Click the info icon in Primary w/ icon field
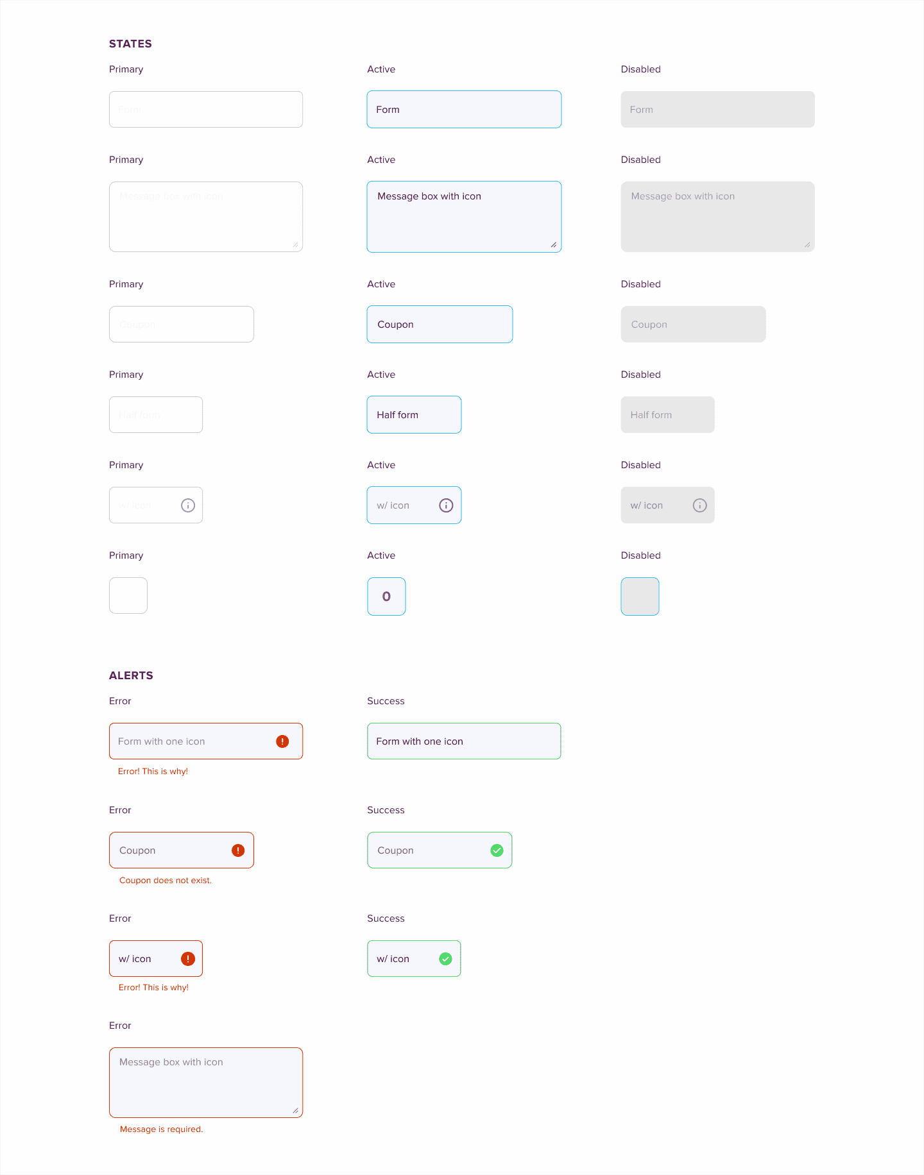 pos(188,505)
